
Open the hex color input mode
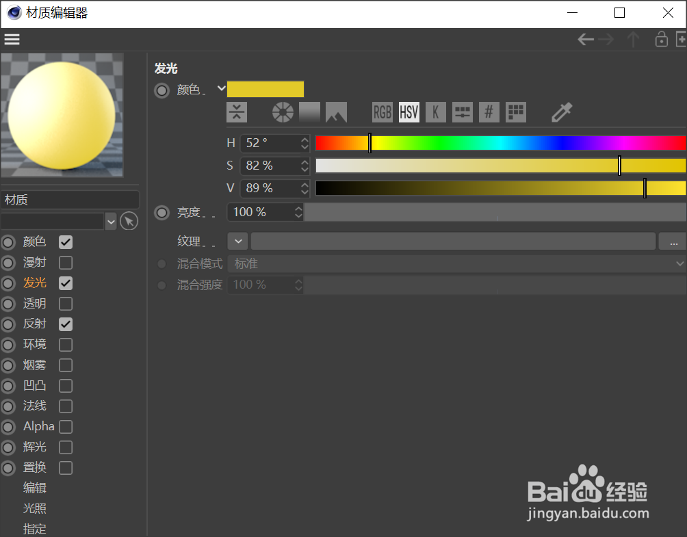point(489,112)
